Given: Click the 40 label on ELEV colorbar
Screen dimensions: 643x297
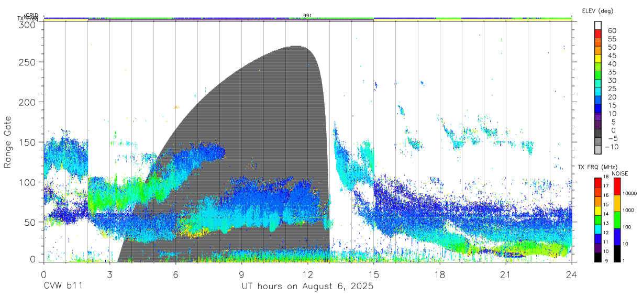Looking at the screenshot, I should [612, 64].
